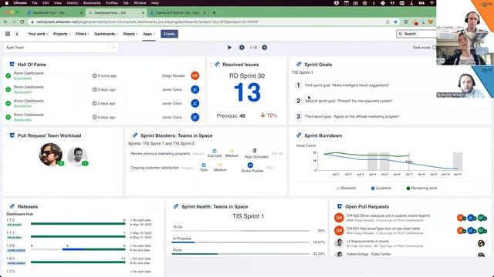Open the Filters dropdown
Viewport: 494px width, 277px height.
click(83, 34)
